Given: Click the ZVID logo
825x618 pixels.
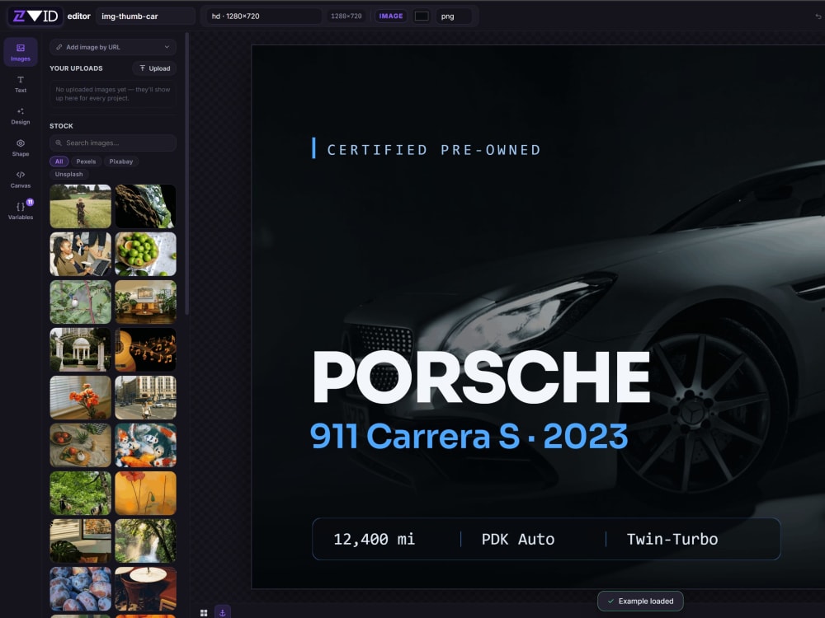Looking at the screenshot, I should pos(35,16).
